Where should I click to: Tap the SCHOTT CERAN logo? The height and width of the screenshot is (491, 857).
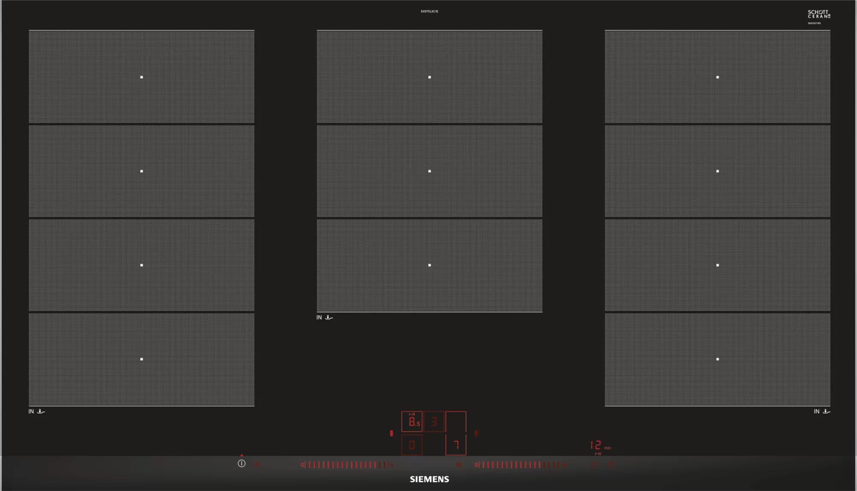tap(819, 14)
